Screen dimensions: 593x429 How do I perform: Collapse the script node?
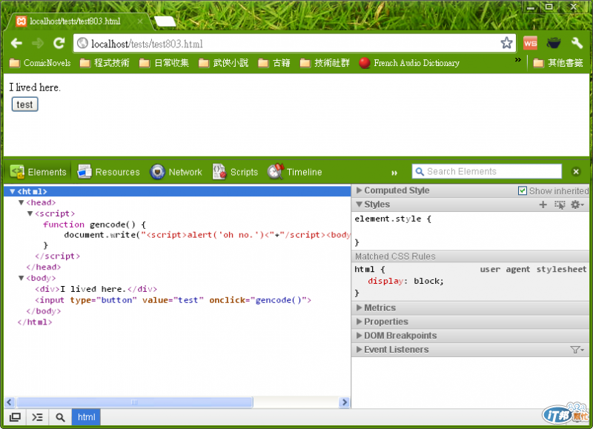tap(30, 213)
